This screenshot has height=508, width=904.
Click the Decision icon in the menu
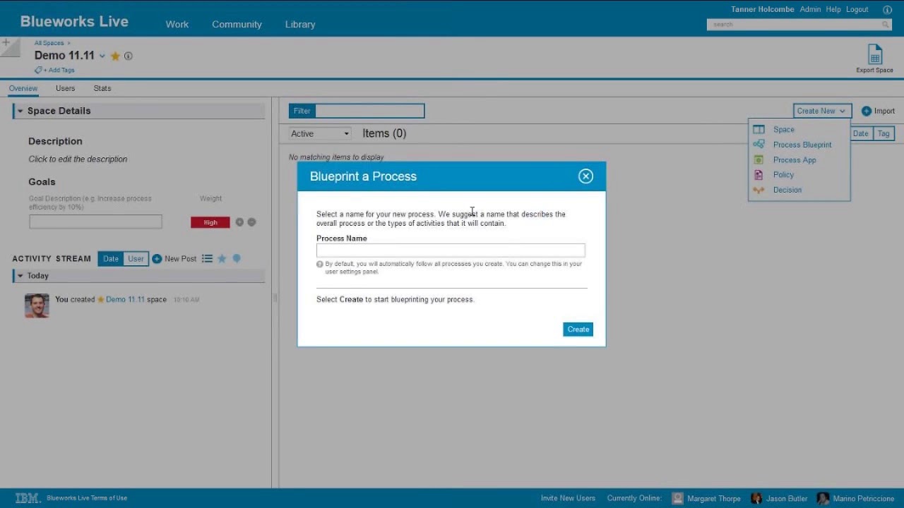pos(759,190)
